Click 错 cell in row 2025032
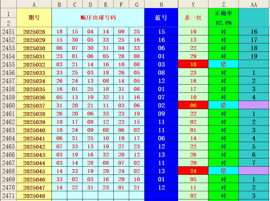The image size is (270, 201). [x=223, y=64]
